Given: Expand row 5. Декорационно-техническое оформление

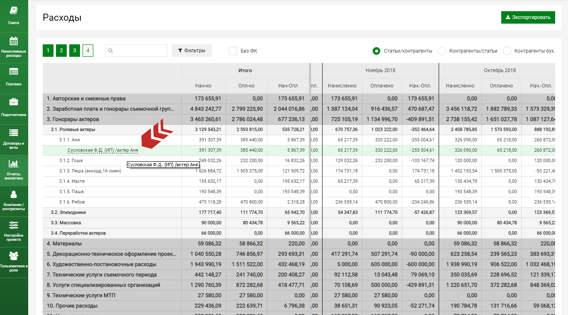Looking at the screenshot, I should pos(112,254).
